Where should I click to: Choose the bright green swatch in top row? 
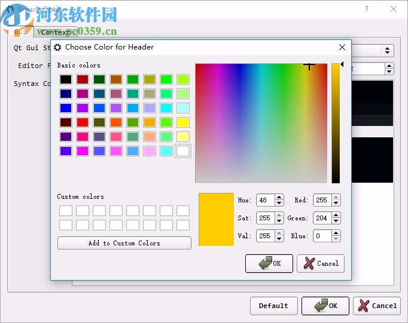coord(166,79)
